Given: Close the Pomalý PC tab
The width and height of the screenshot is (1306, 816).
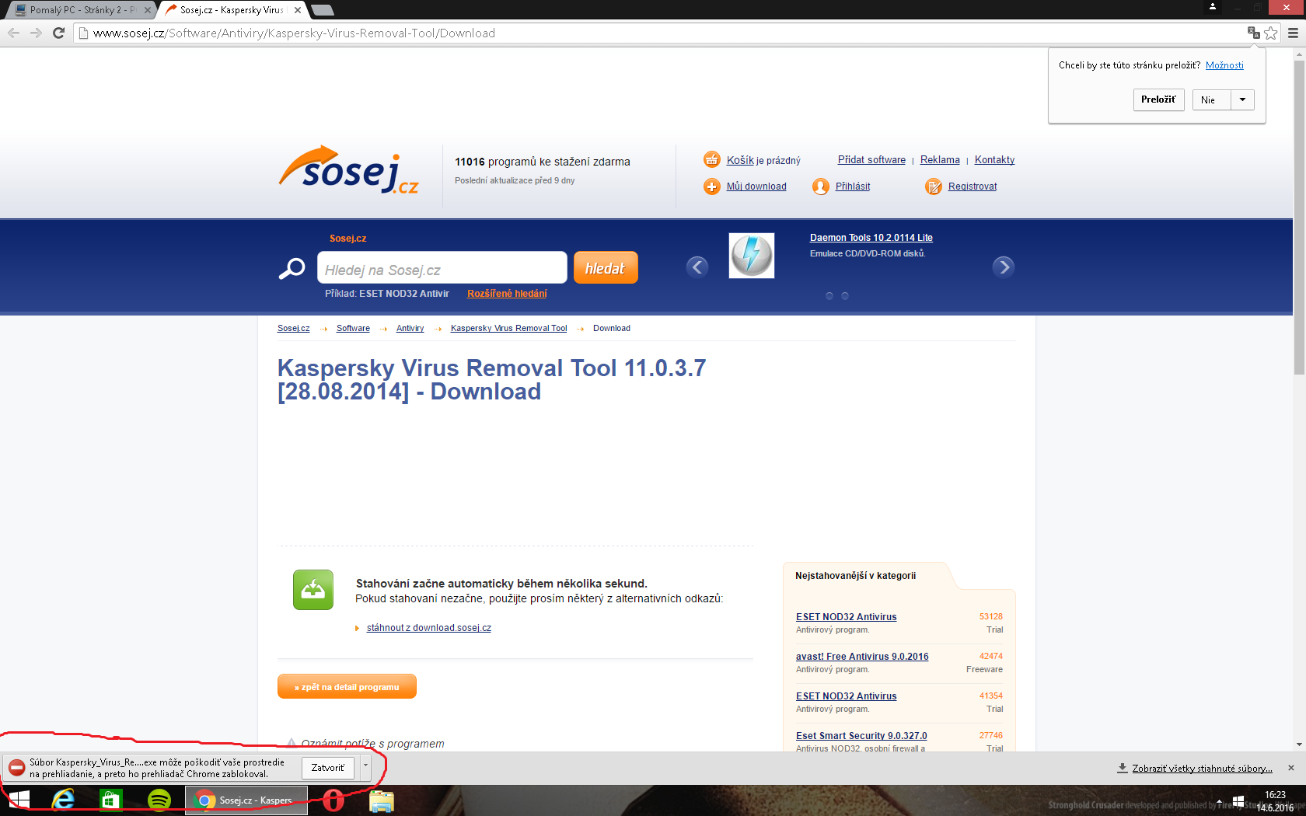Looking at the screenshot, I should pyautogui.click(x=148, y=10).
